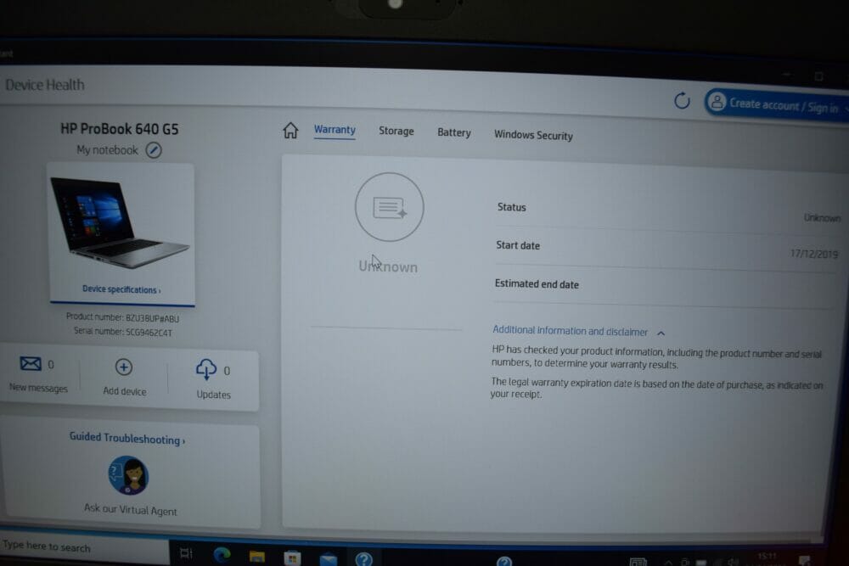The width and height of the screenshot is (849, 566).
Task: Click Ask our Virtual Agent text
Action: 131,510
